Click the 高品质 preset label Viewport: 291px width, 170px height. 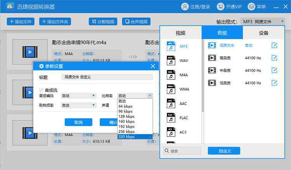tap(225, 58)
